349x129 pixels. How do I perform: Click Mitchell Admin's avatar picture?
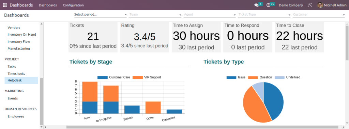(x=320, y=5)
